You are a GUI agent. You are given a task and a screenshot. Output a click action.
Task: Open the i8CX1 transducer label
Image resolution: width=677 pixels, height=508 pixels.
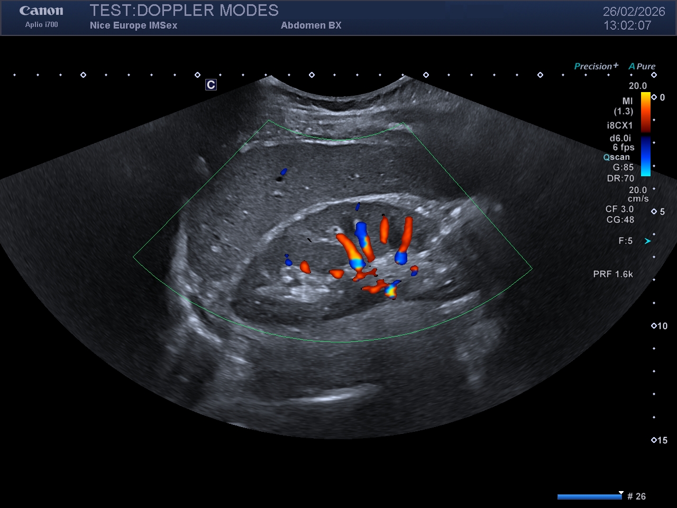(x=620, y=125)
